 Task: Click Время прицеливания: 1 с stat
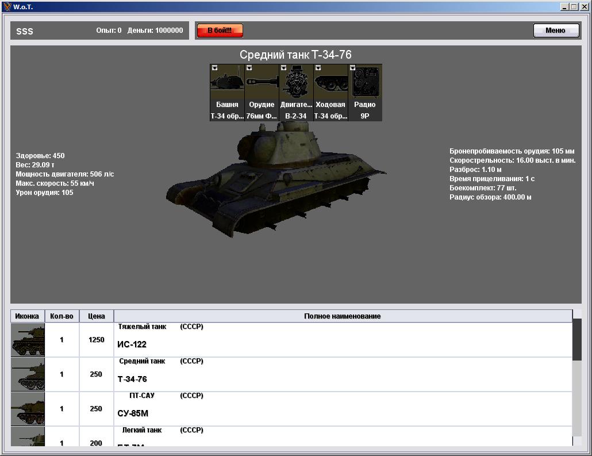pyautogui.click(x=492, y=179)
